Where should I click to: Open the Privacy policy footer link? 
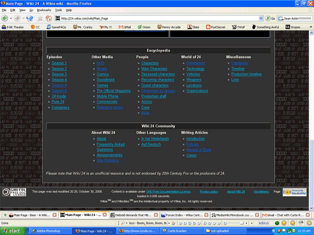(209, 191)
